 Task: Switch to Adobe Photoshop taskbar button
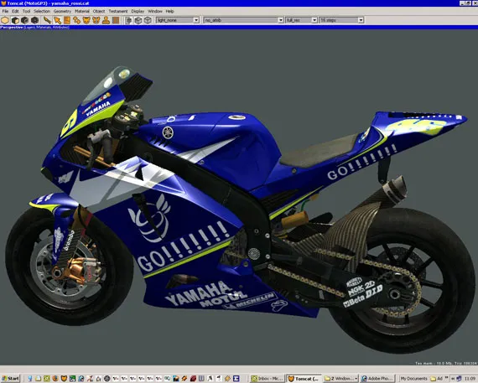point(378,379)
